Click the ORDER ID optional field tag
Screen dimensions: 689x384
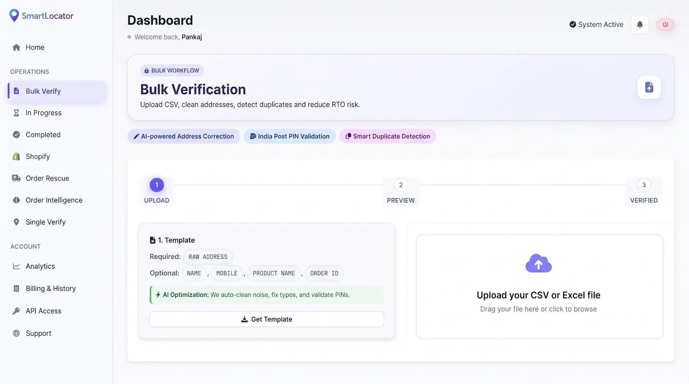(x=324, y=273)
